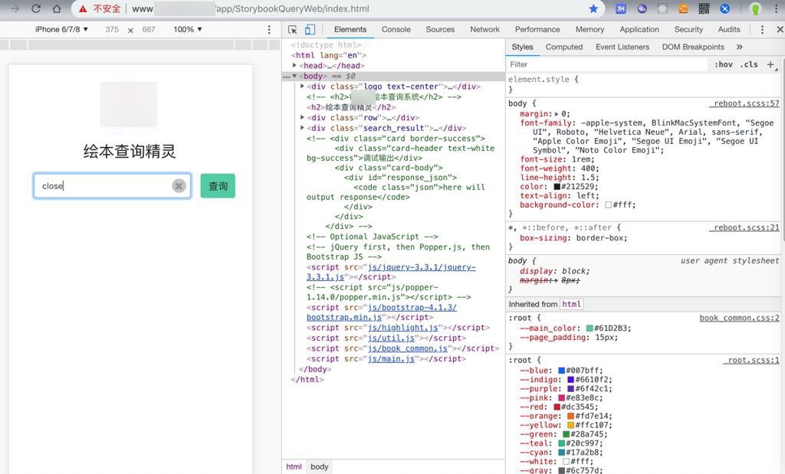This screenshot has height=474, width=785.
Task: Clear the search field with the X icon
Action: pos(179,186)
